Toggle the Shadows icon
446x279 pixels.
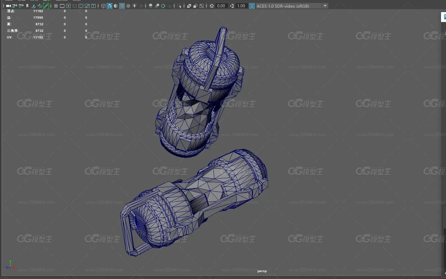point(140,6)
